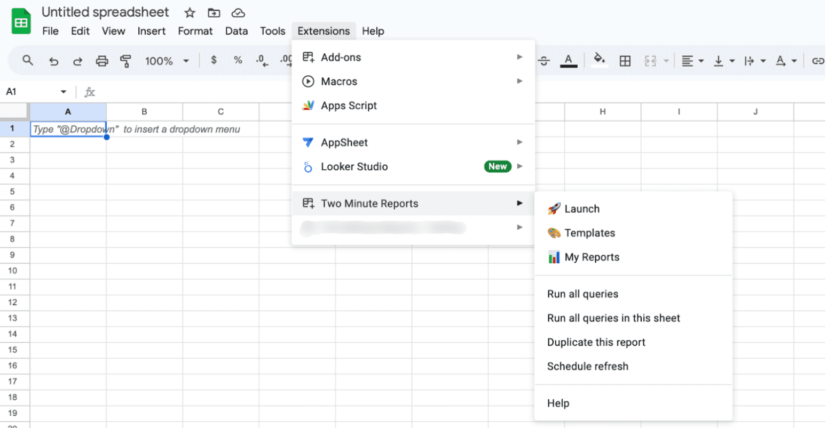Open the Name box dropdown arrow
The width and height of the screenshot is (828, 428).
(x=64, y=92)
